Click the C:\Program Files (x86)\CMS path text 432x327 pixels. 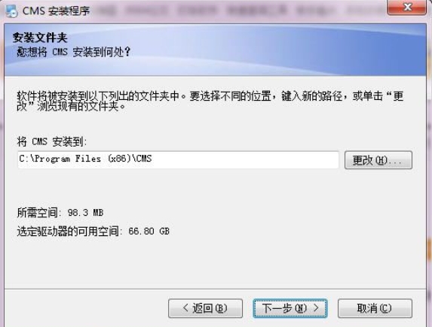point(85,159)
